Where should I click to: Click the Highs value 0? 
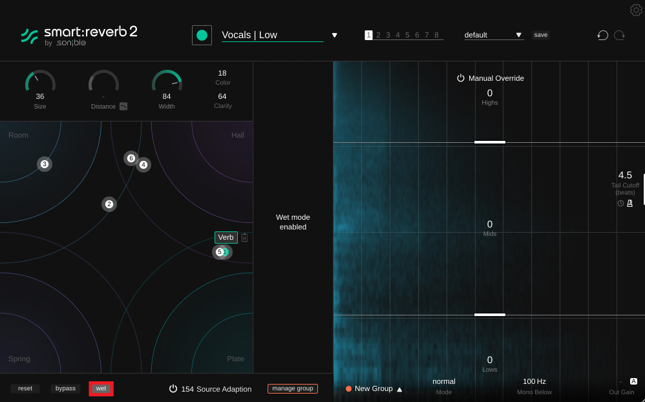489,94
